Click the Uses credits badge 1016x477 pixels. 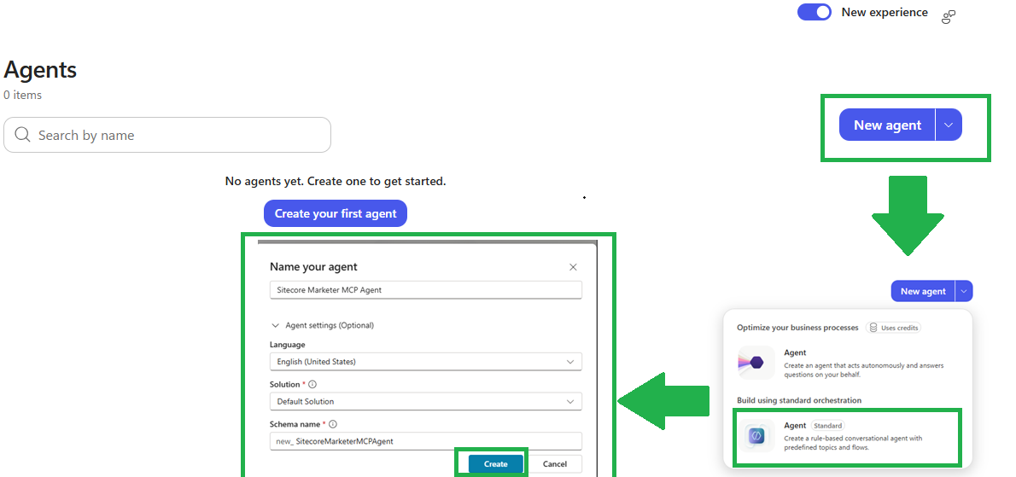pyautogui.click(x=894, y=328)
